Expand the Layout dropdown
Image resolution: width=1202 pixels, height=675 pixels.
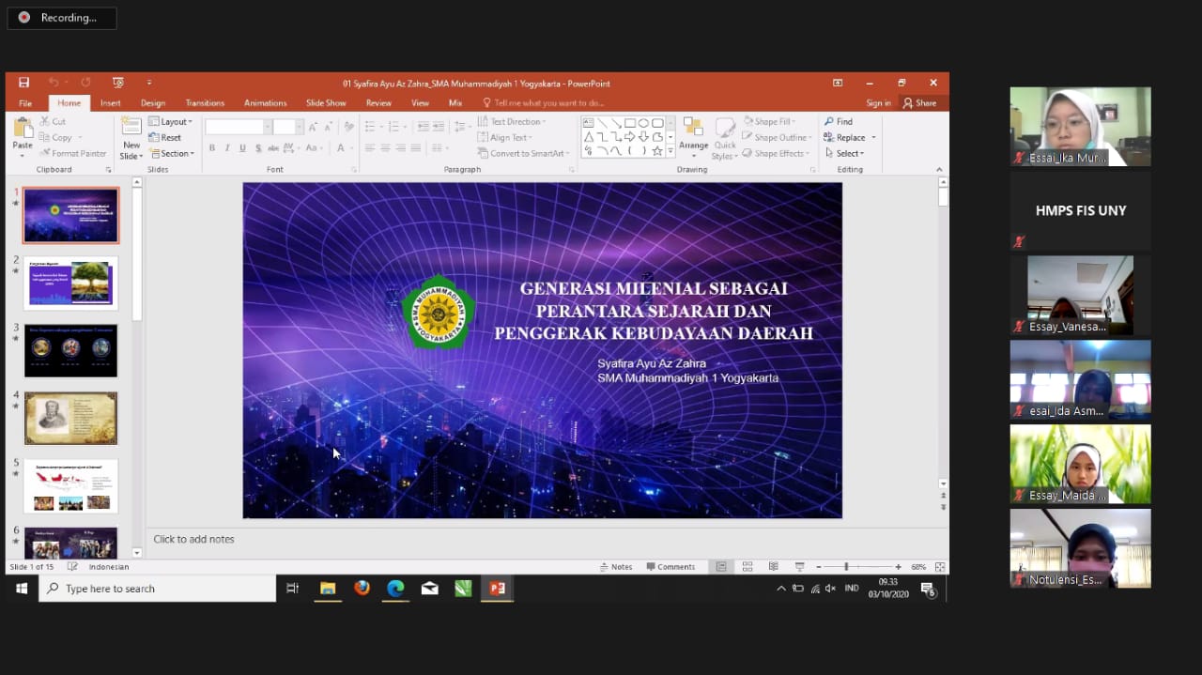(175, 122)
